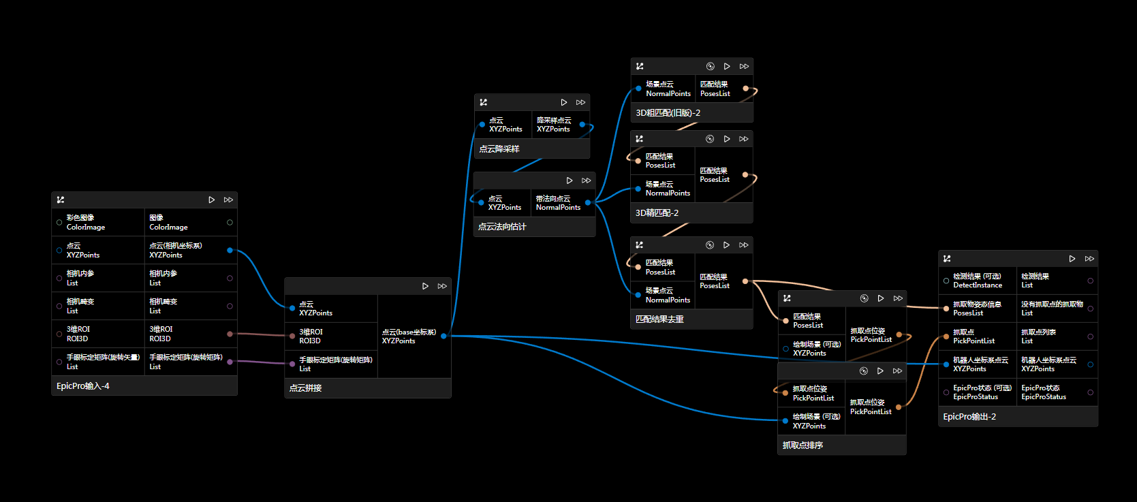Click 带法向点云 NormalPoints output port

(x=588, y=203)
